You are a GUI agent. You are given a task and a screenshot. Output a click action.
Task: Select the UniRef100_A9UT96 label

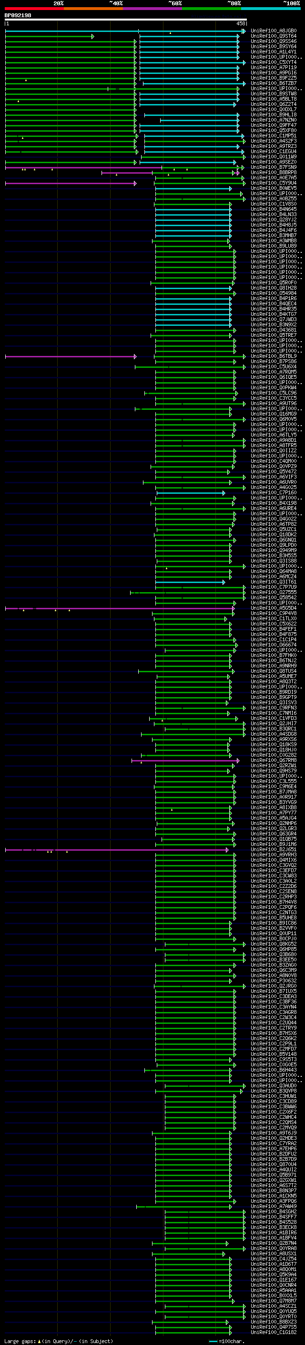[x=274, y=404]
